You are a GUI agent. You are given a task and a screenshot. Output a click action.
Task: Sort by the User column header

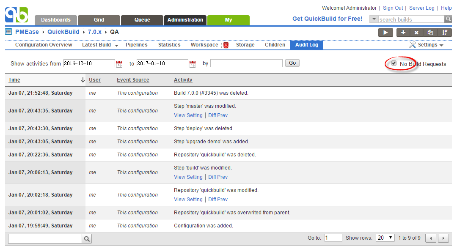click(x=95, y=80)
